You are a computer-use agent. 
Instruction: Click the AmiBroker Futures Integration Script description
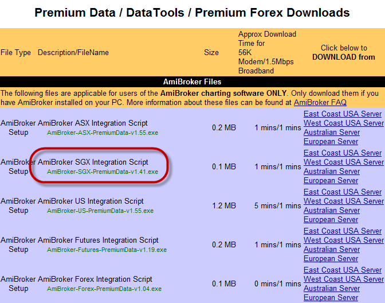(x=98, y=240)
